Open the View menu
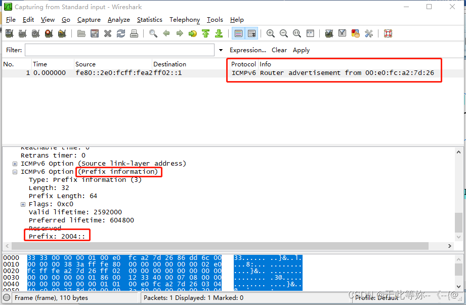 coord(48,20)
